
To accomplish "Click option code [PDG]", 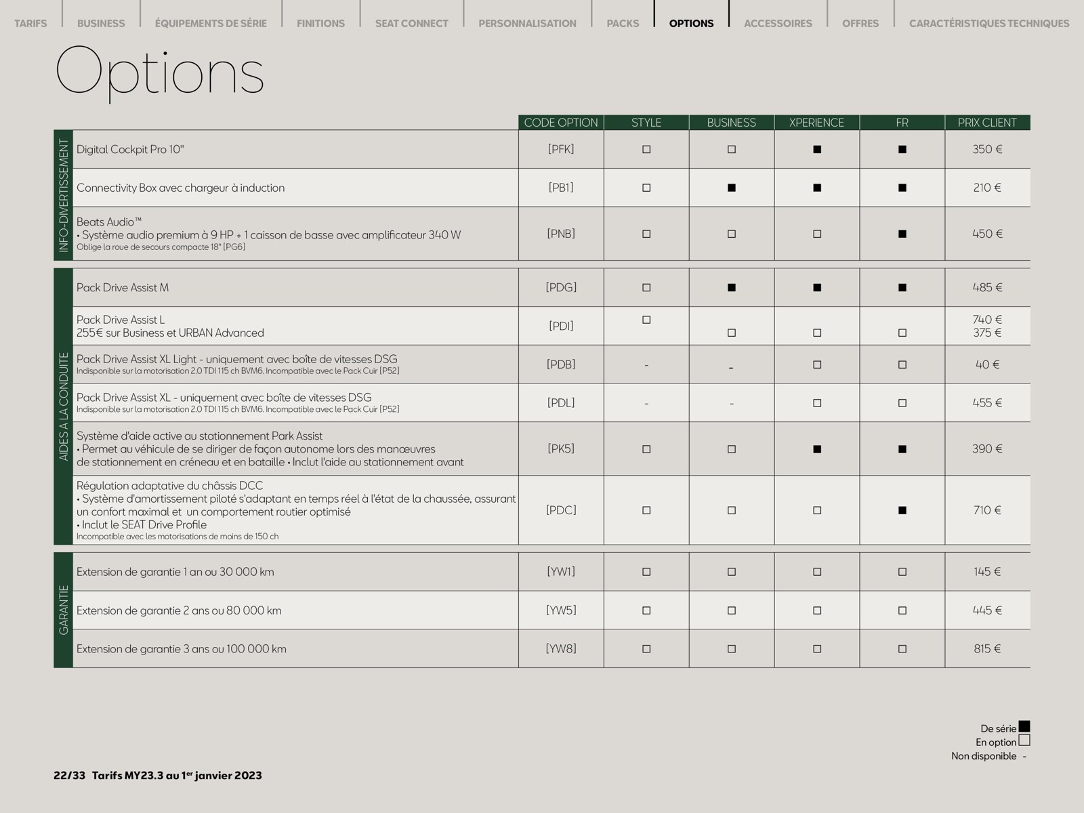I will (x=561, y=287).
